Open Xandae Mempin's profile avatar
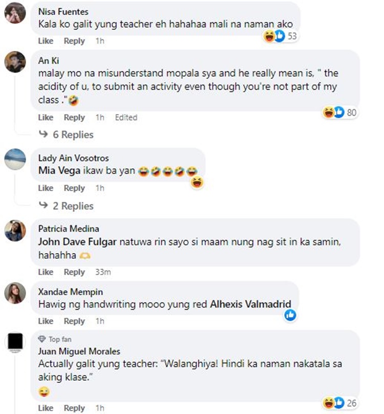 [15, 293]
